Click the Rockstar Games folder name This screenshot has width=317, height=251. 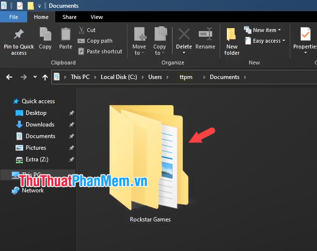(x=150, y=220)
